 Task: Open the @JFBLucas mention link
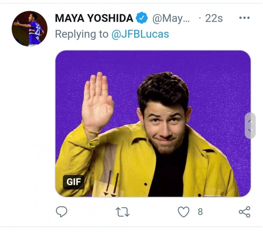pyautogui.click(x=140, y=34)
